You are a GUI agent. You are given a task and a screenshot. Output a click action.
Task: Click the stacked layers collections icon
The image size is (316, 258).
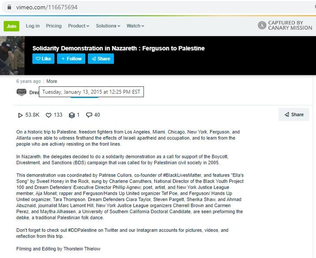pyautogui.click(x=71, y=115)
